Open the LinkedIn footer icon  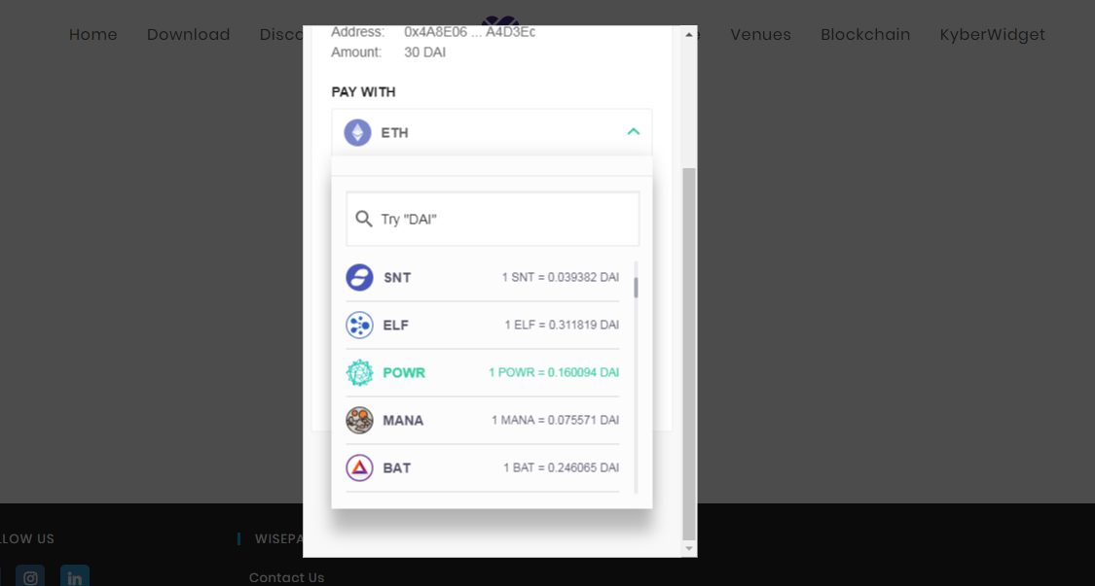74,576
